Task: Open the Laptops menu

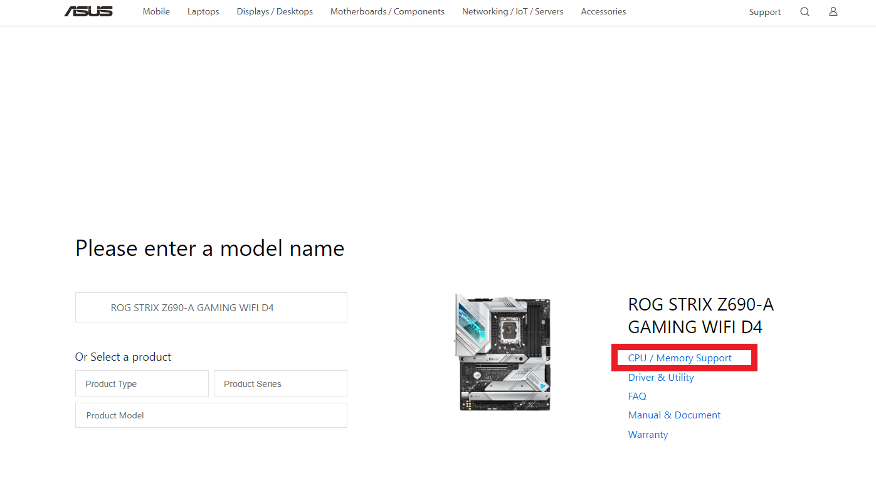Action: [203, 11]
